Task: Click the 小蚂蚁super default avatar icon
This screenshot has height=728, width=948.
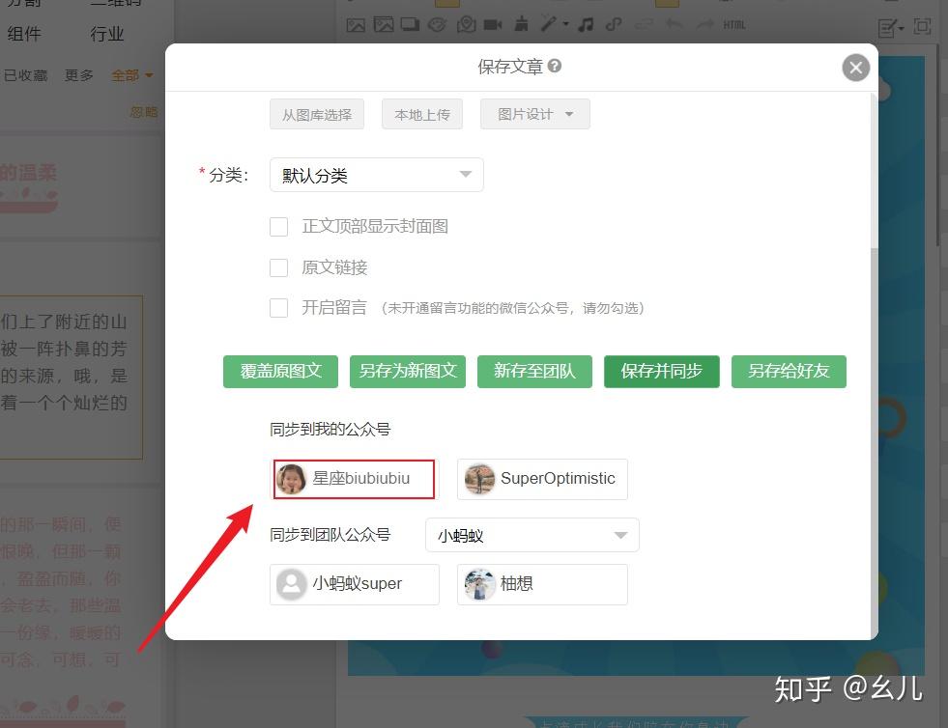Action: pos(292,584)
